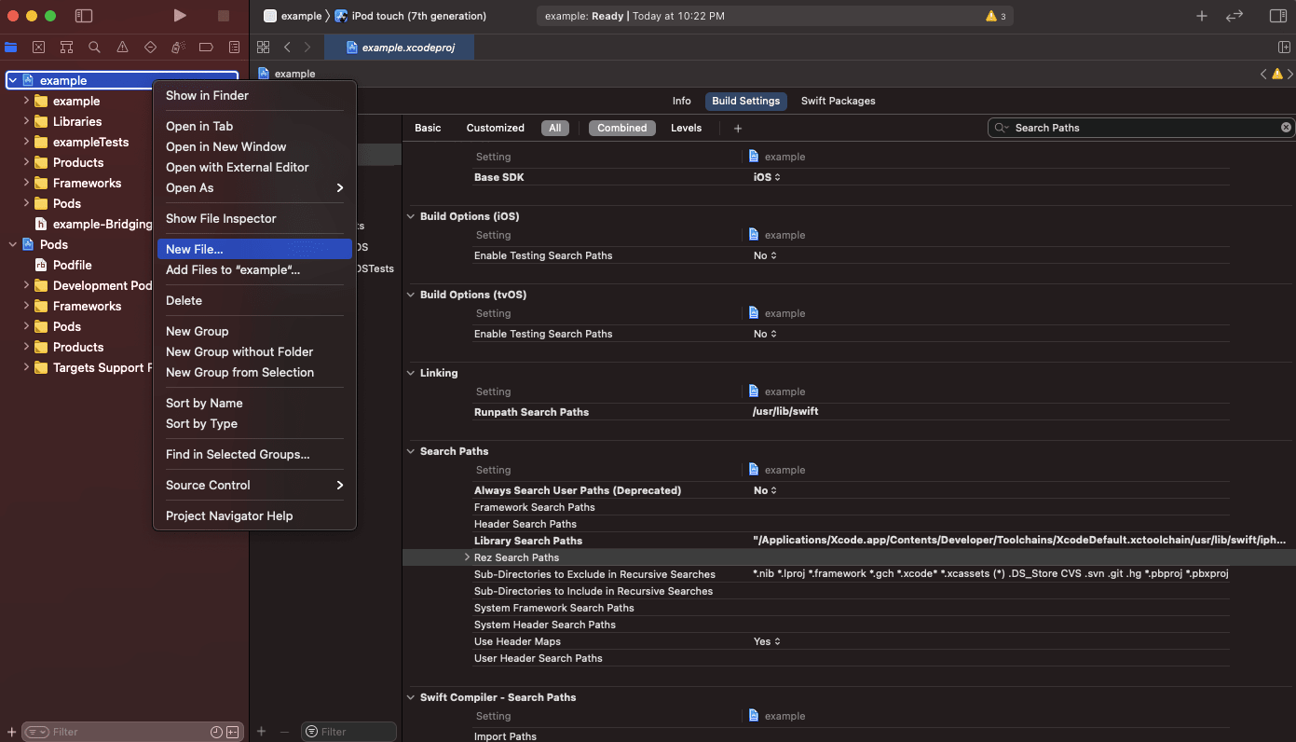
Task: Collapse the Build Options (iOS) section
Action: [411, 216]
